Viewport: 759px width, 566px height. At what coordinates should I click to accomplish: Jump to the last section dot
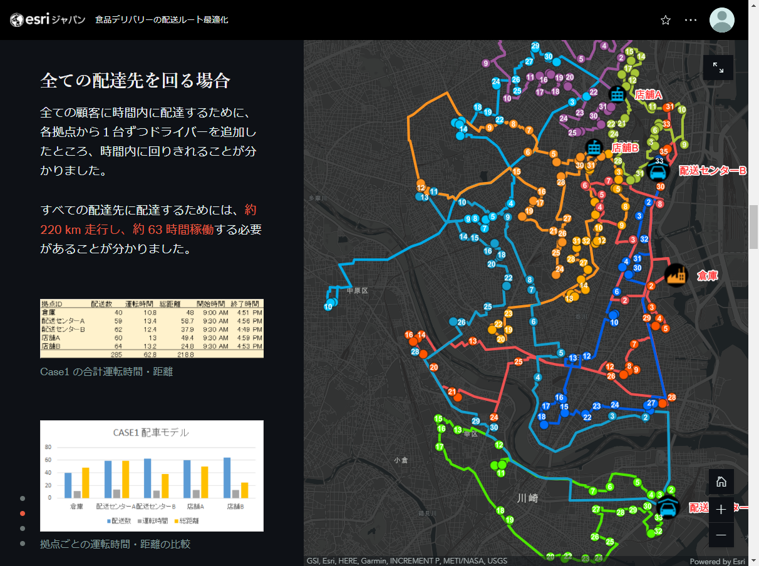23,543
